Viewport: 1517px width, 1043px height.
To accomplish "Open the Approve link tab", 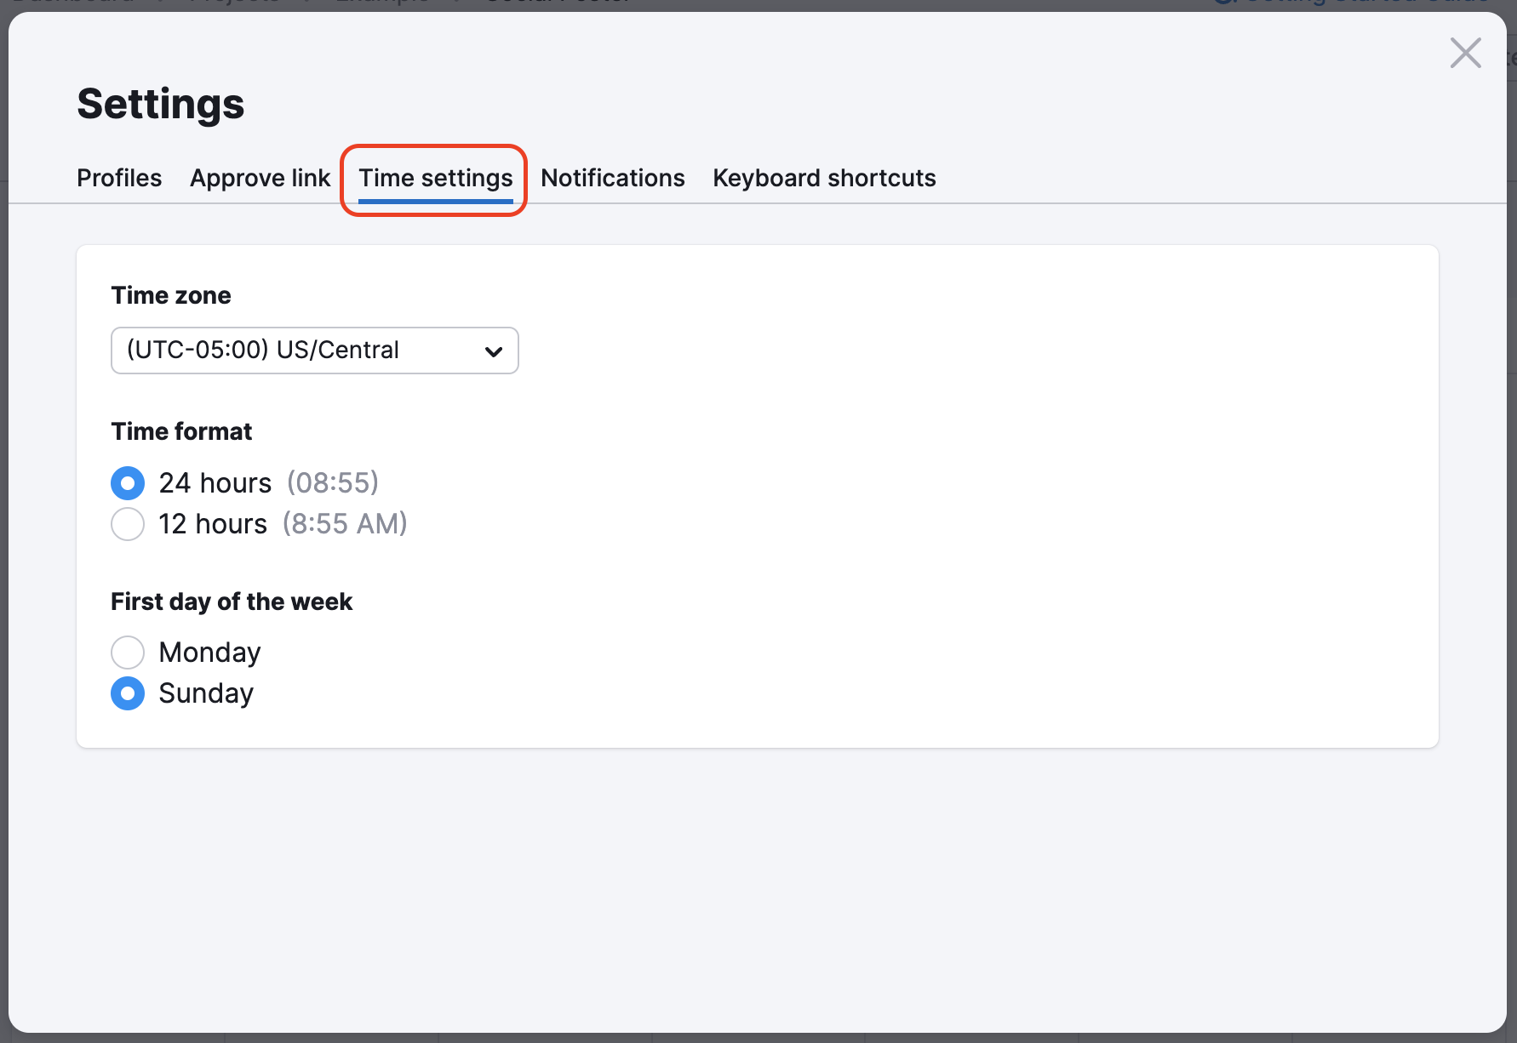I will pos(260,178).
